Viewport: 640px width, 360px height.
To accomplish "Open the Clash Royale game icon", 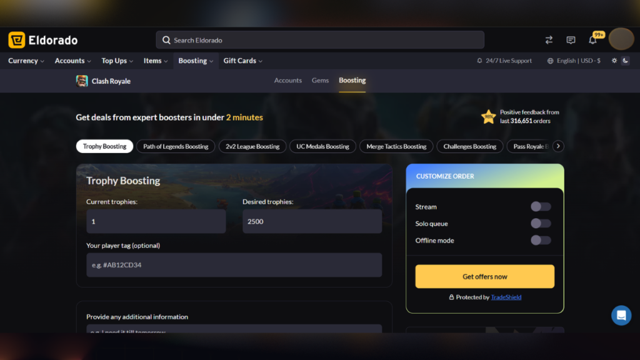I will point(82,81).
